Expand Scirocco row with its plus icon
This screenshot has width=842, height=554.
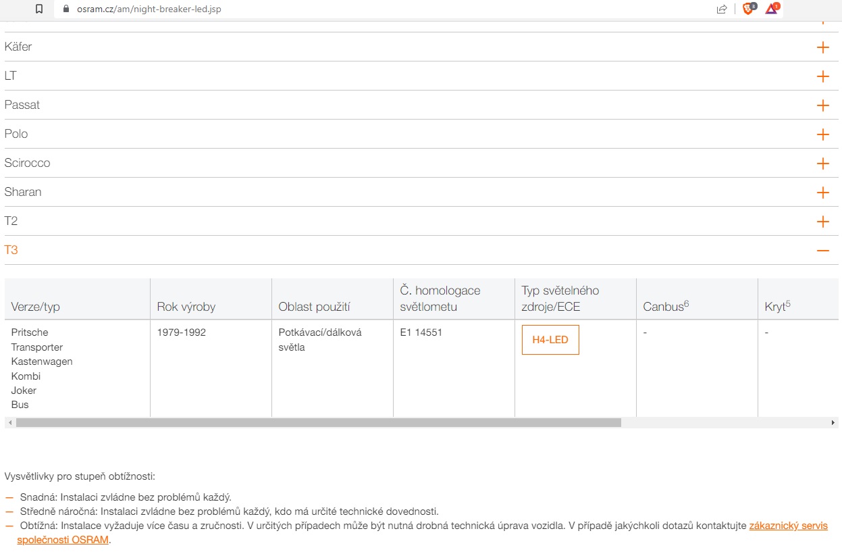click(822, 163)
